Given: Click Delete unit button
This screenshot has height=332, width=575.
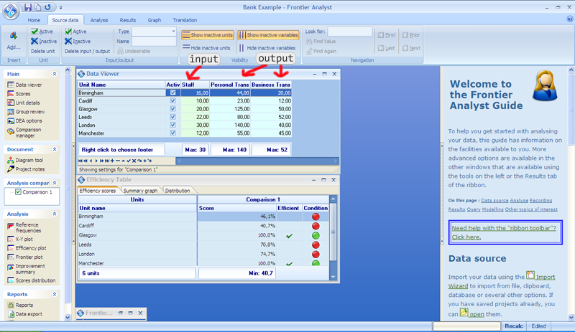Looking at the screenshot, I should point(43,51).
